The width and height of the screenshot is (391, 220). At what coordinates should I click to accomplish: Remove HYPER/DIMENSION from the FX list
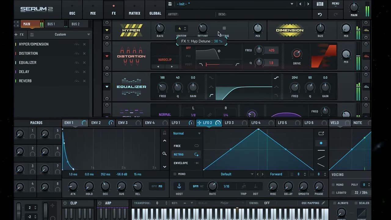pyautogui.click(x=84, y=44)
